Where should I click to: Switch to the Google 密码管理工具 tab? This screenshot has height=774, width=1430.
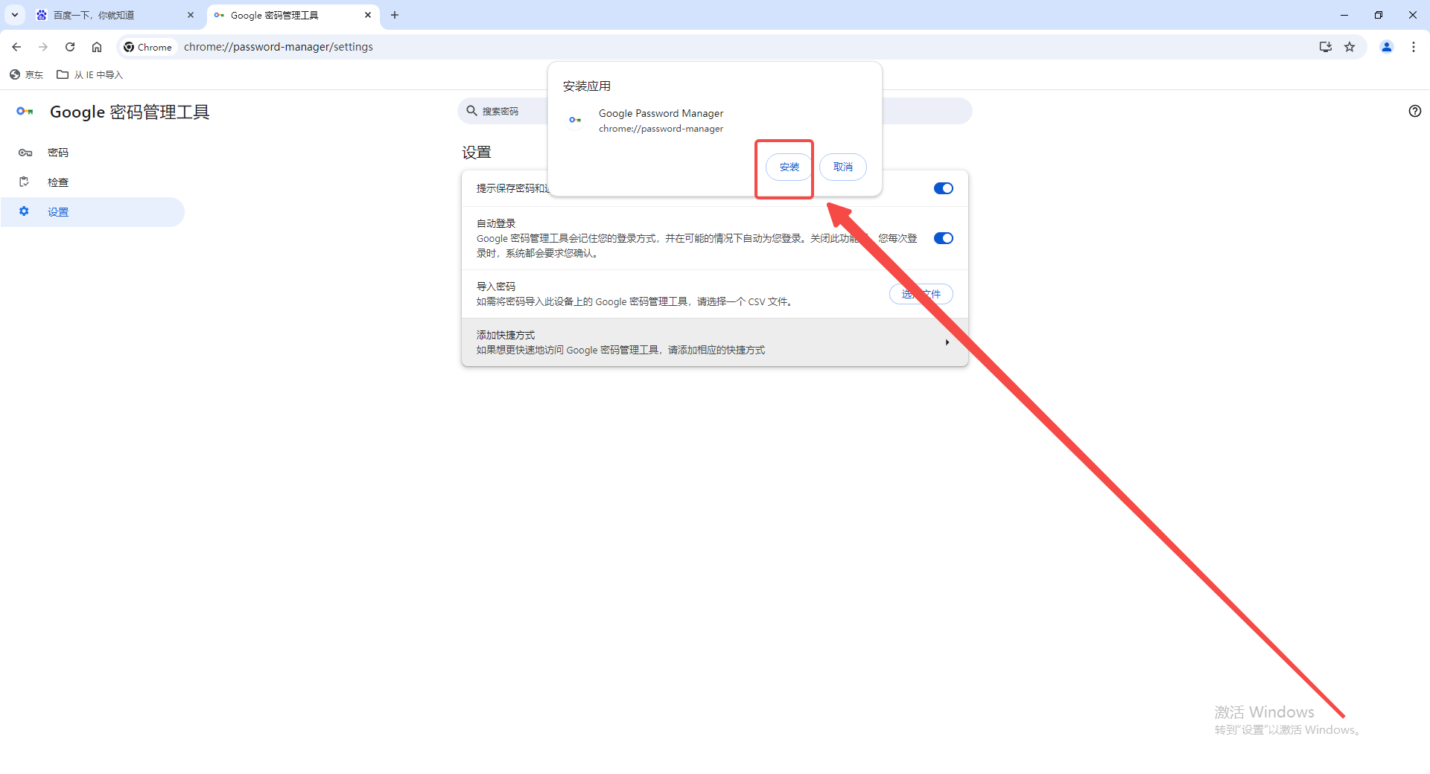293,15
